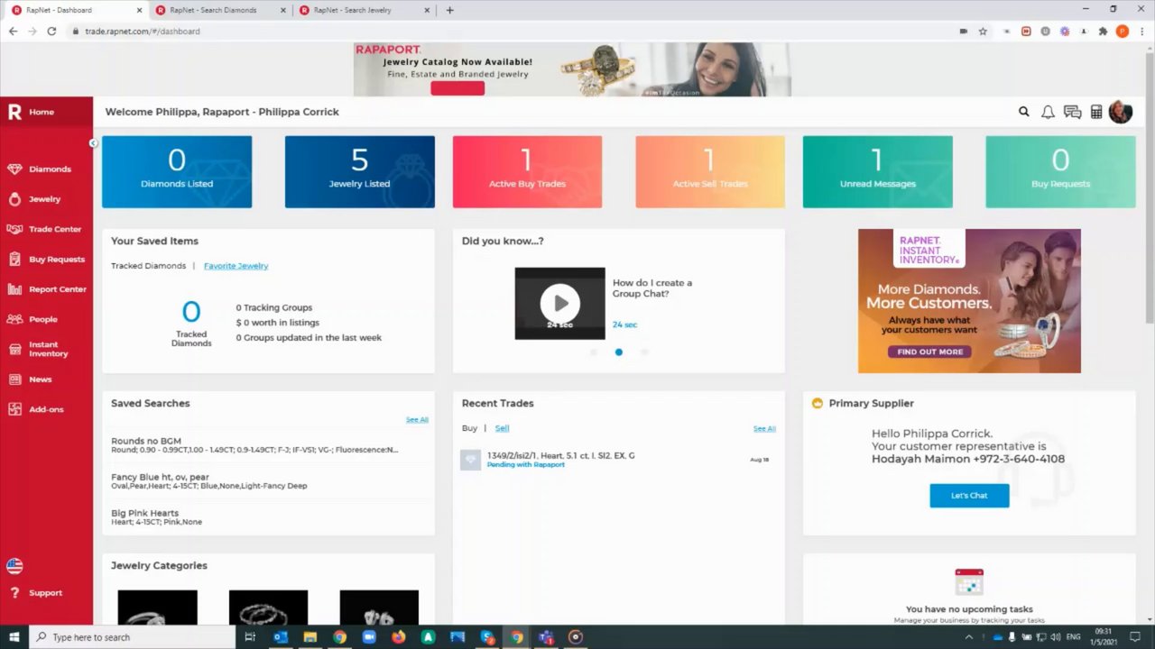Viewport: 1155px width, 649px height.
Task: Bookmark this page with star icon
Action: coord(983,31)
